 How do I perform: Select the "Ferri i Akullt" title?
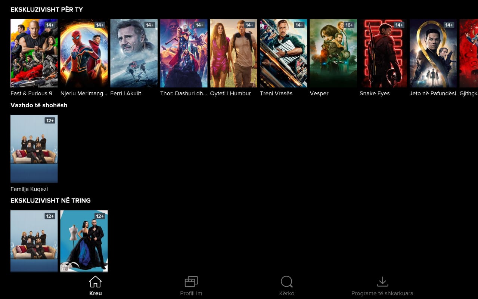pyautogui.click(x=125, y=93)
